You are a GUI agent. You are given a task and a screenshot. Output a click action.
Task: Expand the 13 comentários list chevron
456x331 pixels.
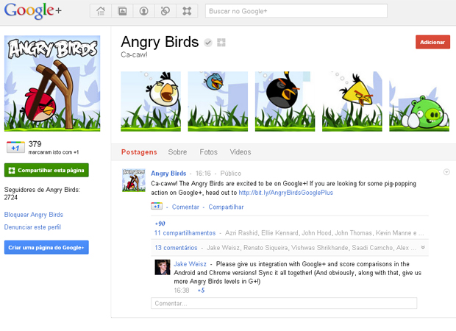[x=423, y=248]
